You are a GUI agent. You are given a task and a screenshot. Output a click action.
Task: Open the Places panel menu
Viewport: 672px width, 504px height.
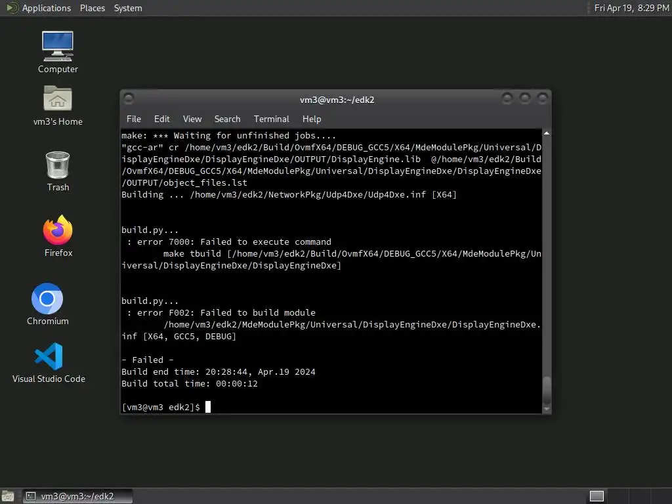point(92,8)
